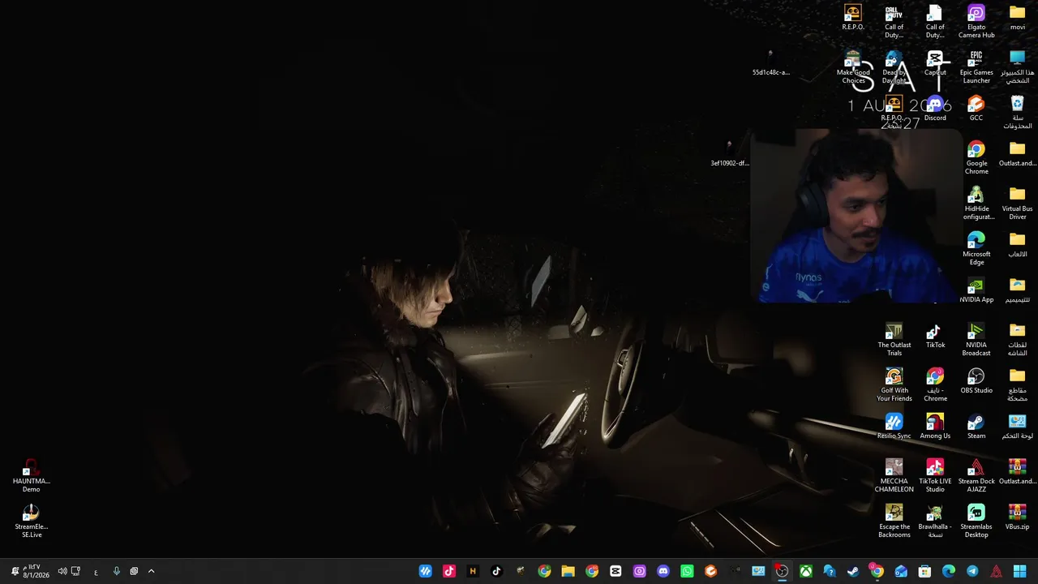Select the Resilio Sync desktop shortcut
The width and height of the screenshot is (1038, 584).
894,427
